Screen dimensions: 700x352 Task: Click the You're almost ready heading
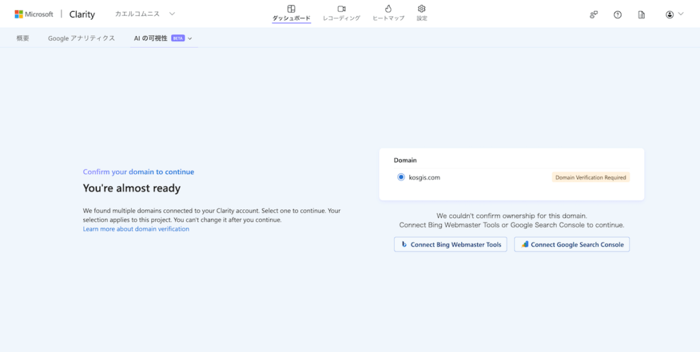132,188
